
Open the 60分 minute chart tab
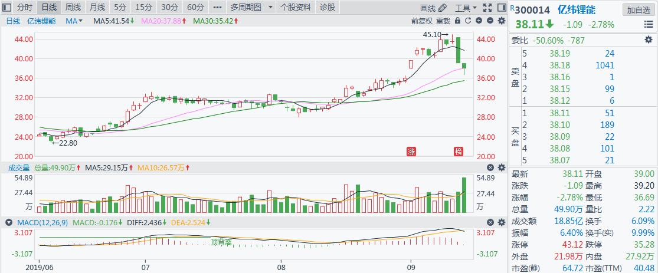[x=195, y=7]
